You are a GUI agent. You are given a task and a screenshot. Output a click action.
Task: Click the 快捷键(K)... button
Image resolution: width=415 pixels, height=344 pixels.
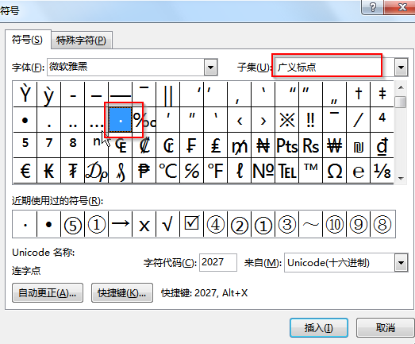click(122, 293)
